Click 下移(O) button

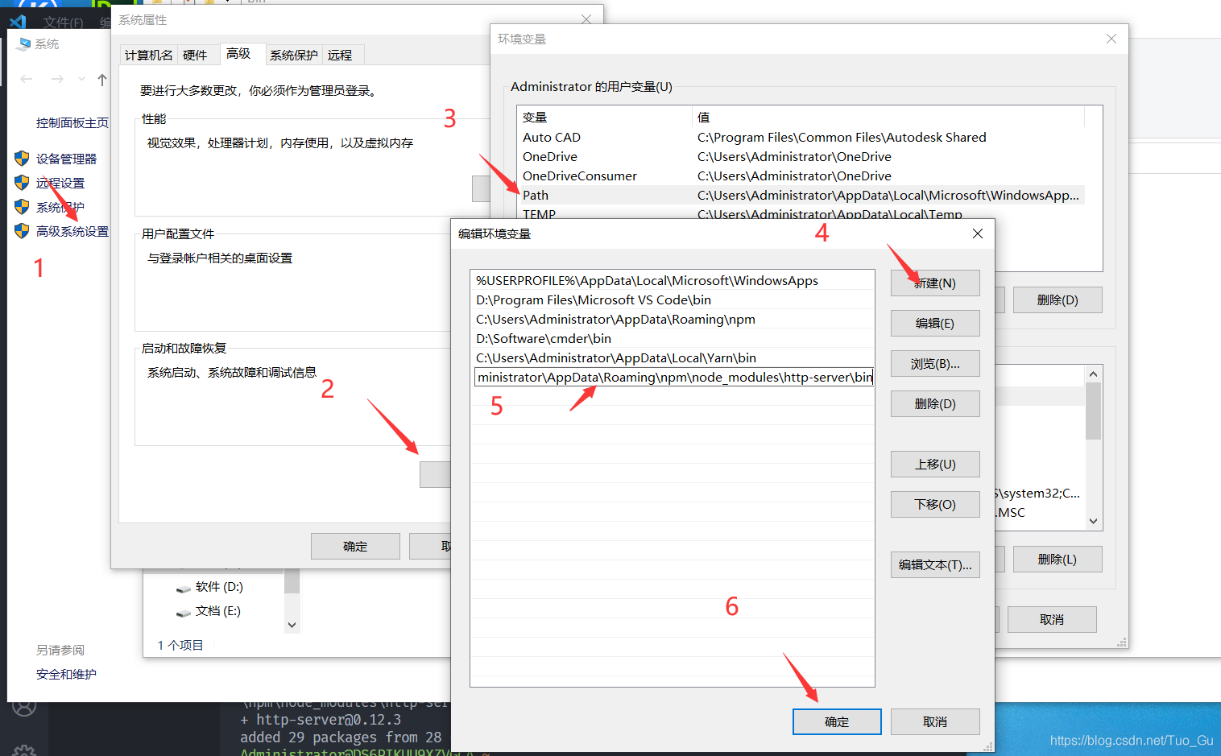coord(935,505)
